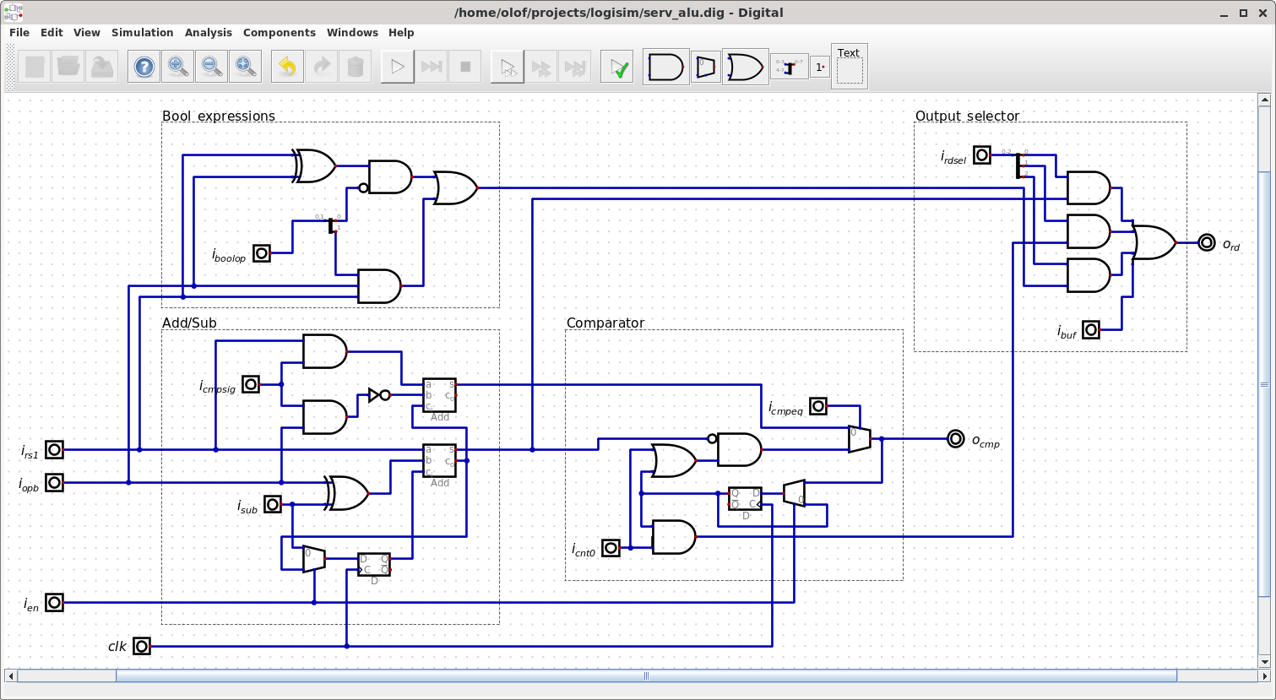Viewport: 1276px width, 700px height.
Task: Click the vertical scrollbar down arrow
Action: pos(1264,661)
